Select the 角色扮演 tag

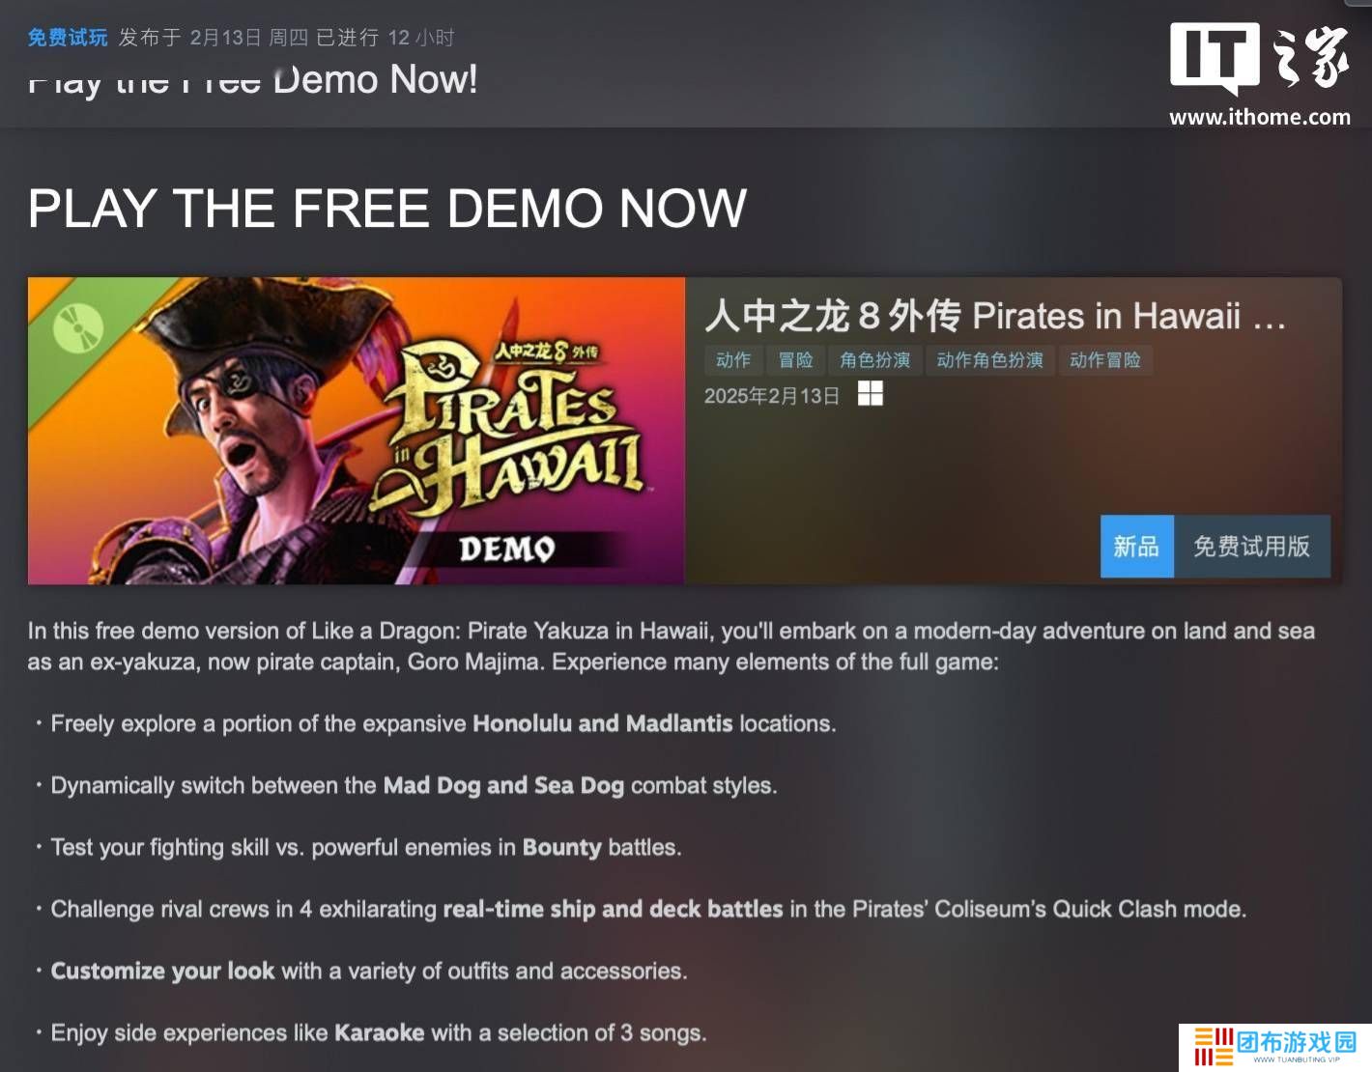tap(875, 360)
